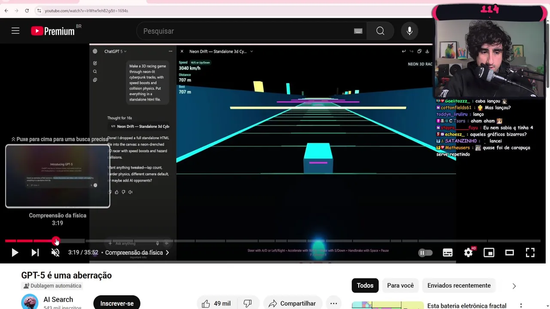550x309 pixels.
Task: Open ChatGPT 5 model dropdown in video
Action: (116, 51)
